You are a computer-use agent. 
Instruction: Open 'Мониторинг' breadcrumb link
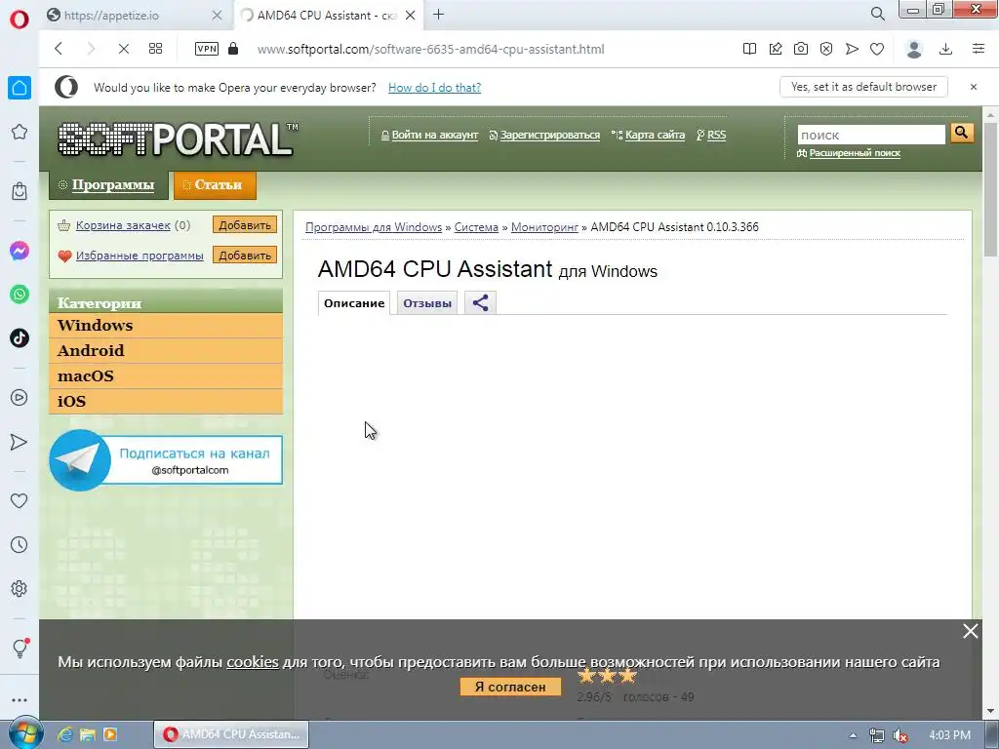[x=544, y=226]
